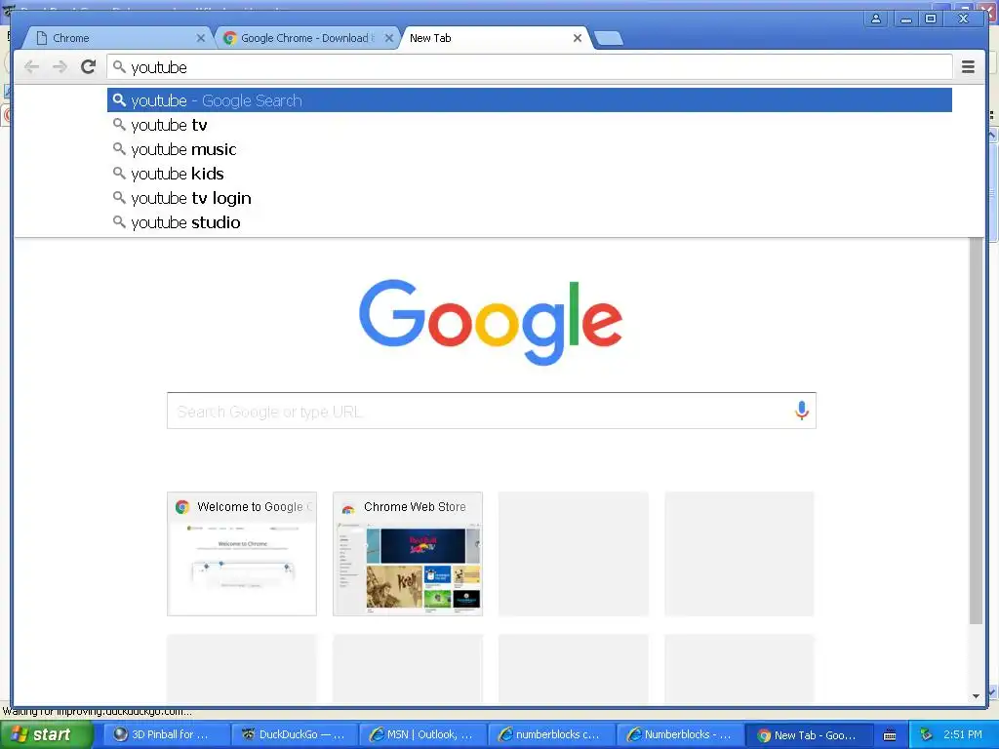Click the scrollbar down arrow
Screen dimensions: 999x749
pyautogui.click(x=976, y=696)
